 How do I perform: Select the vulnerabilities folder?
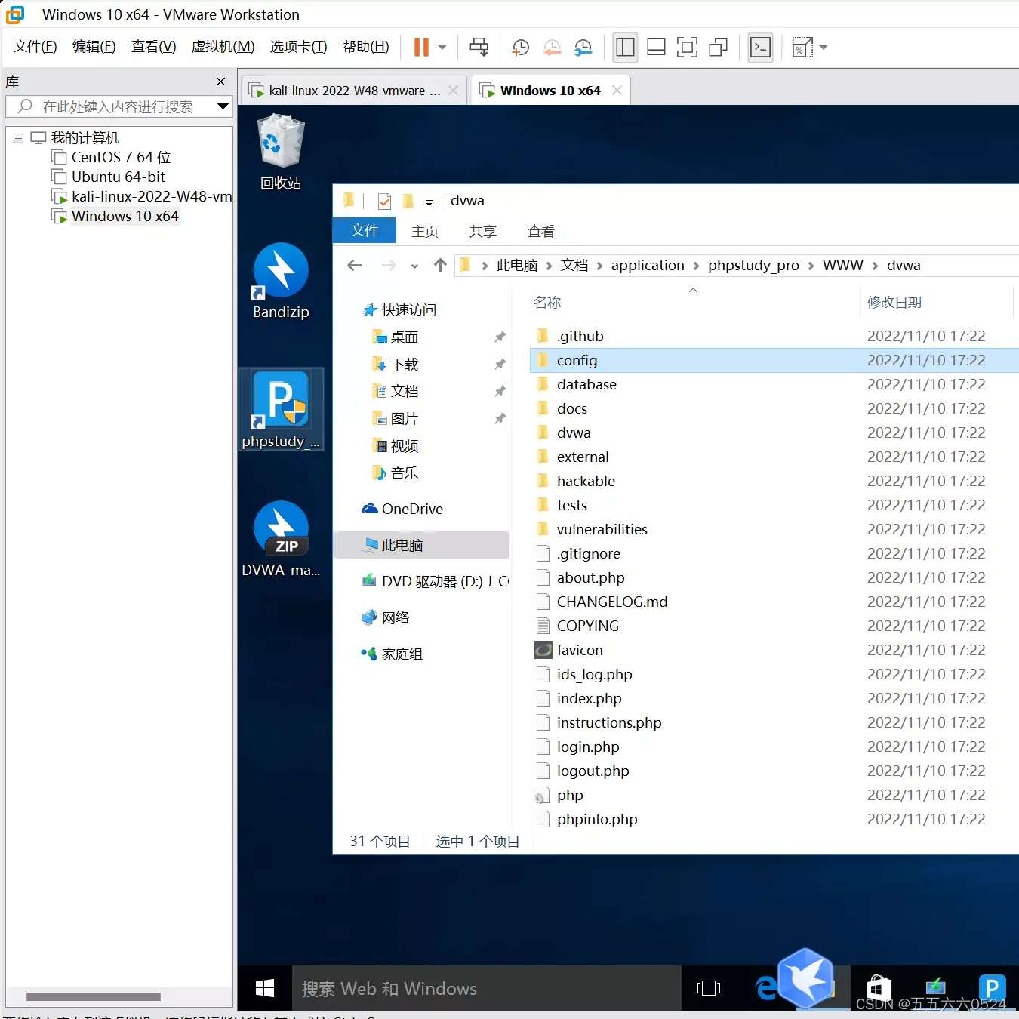click(602, 529)
